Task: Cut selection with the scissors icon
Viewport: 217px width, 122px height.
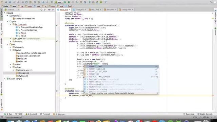Action: (x=23, y=2)
